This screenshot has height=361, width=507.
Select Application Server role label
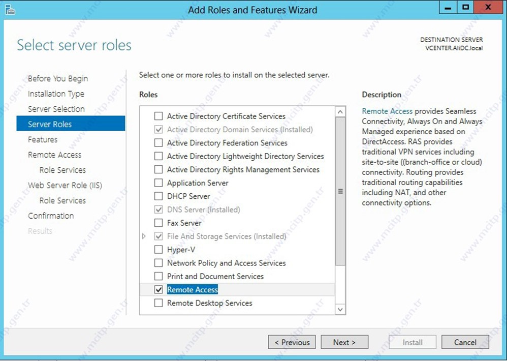(x=198, y=183)
